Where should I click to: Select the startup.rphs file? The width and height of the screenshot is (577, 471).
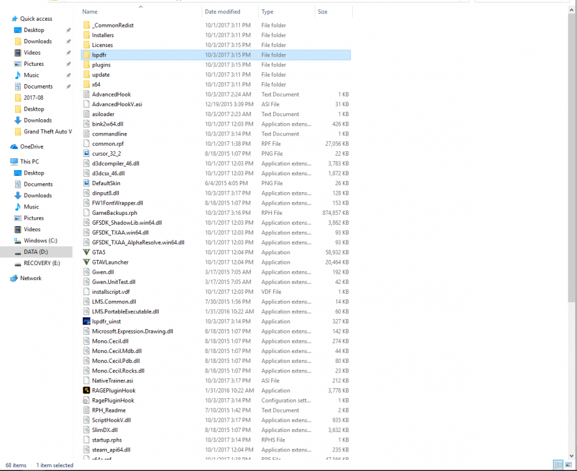[x=107, y=440]
